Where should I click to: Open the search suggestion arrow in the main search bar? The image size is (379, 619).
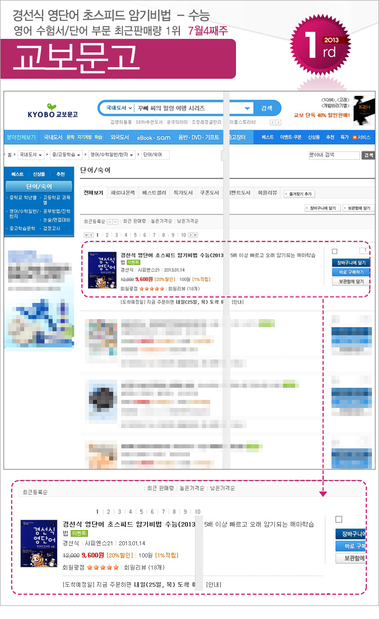click(x=247, y=109)
